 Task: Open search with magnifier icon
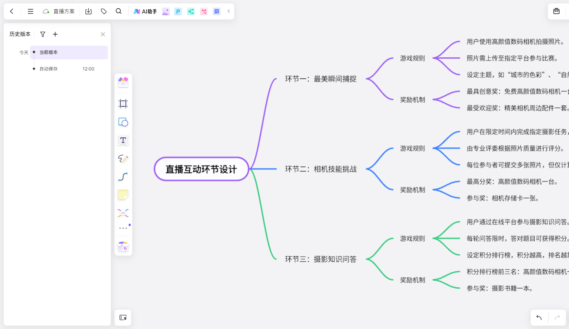click(119, 11)
